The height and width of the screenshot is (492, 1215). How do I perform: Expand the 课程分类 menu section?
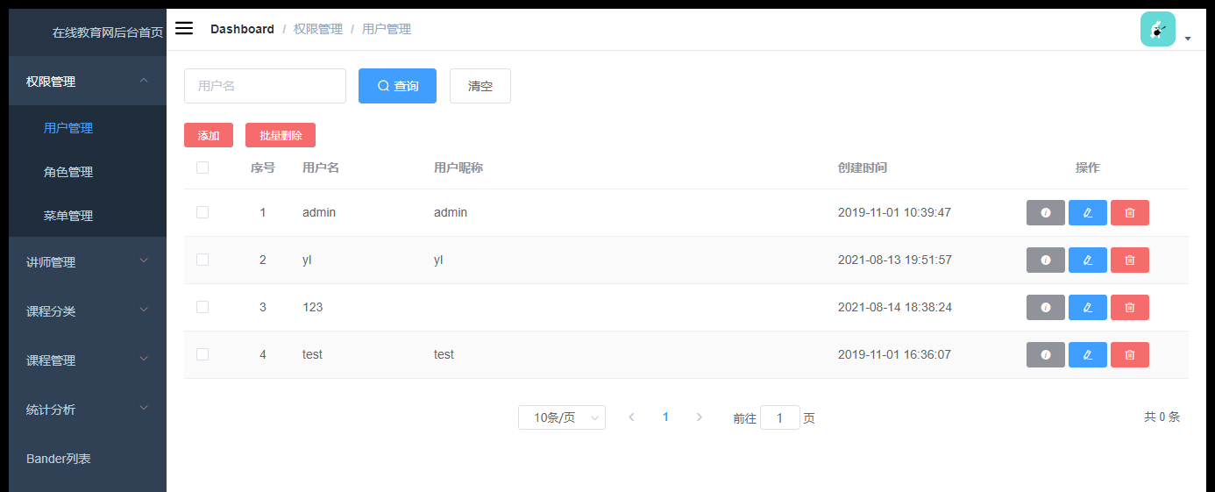[x=88, y=311]
